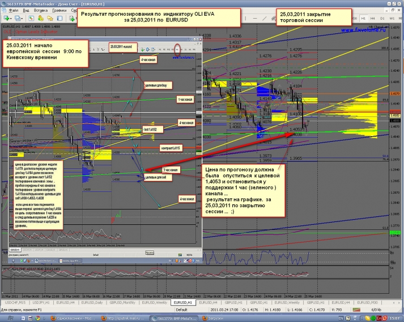This screenshot has width=404, height=322.
Task: Select the horizontal line drawing tool
Action: coord(255,19)
